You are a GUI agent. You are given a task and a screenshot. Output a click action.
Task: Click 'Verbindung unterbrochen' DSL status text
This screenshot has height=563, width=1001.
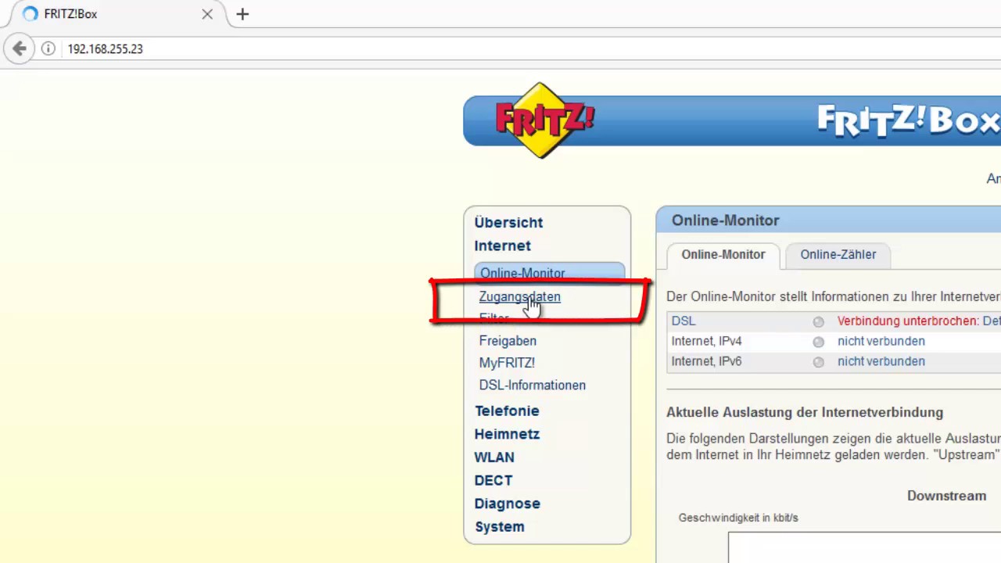tap(908, 321)
